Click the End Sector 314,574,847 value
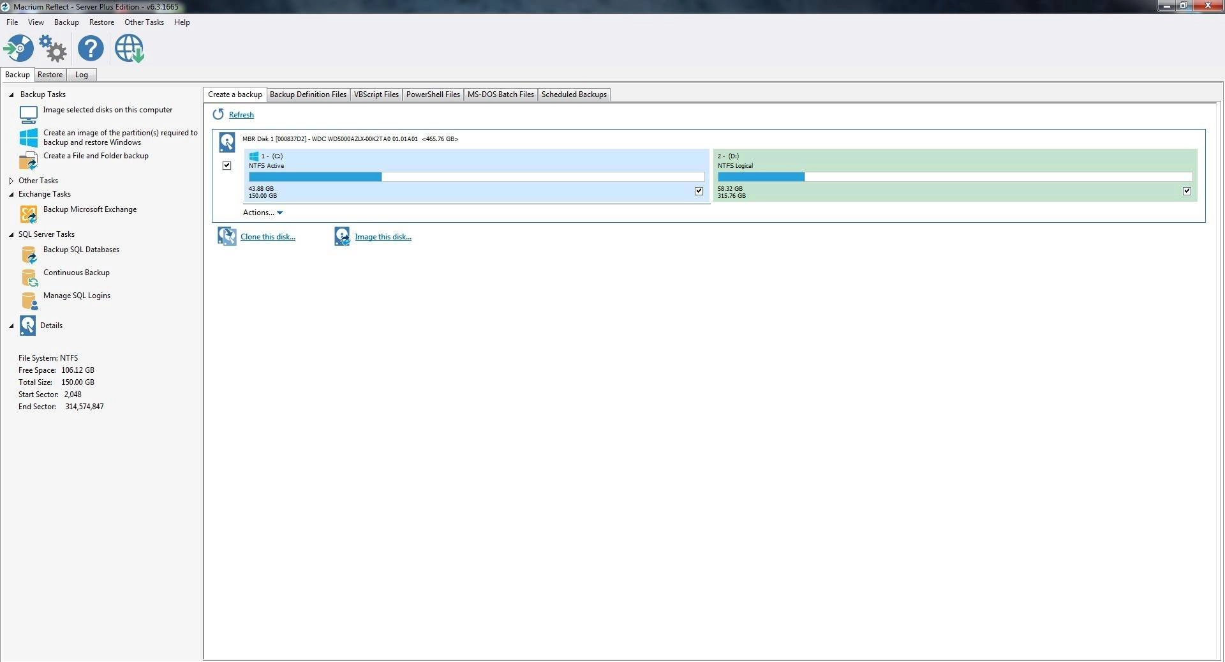1225x662 pixels. point(84,407)
